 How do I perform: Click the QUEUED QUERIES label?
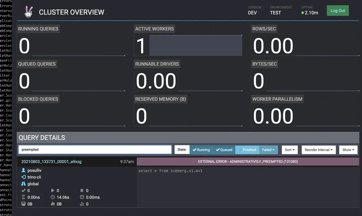37,64
